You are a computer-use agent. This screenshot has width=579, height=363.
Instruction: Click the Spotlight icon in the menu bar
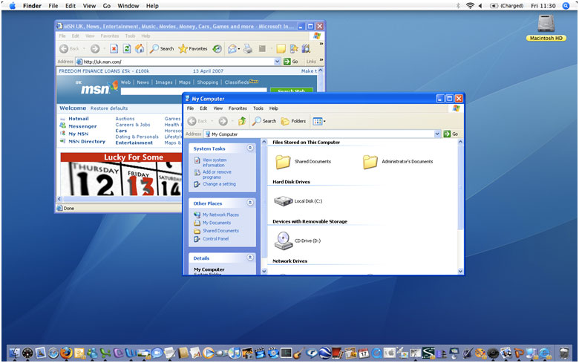(566, 5)
